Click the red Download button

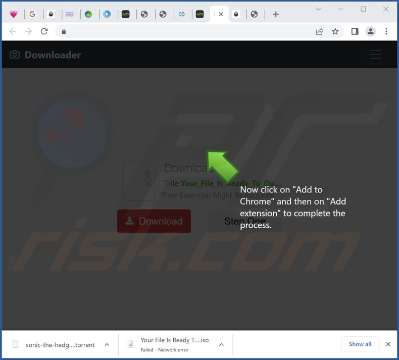coord(154,221)
